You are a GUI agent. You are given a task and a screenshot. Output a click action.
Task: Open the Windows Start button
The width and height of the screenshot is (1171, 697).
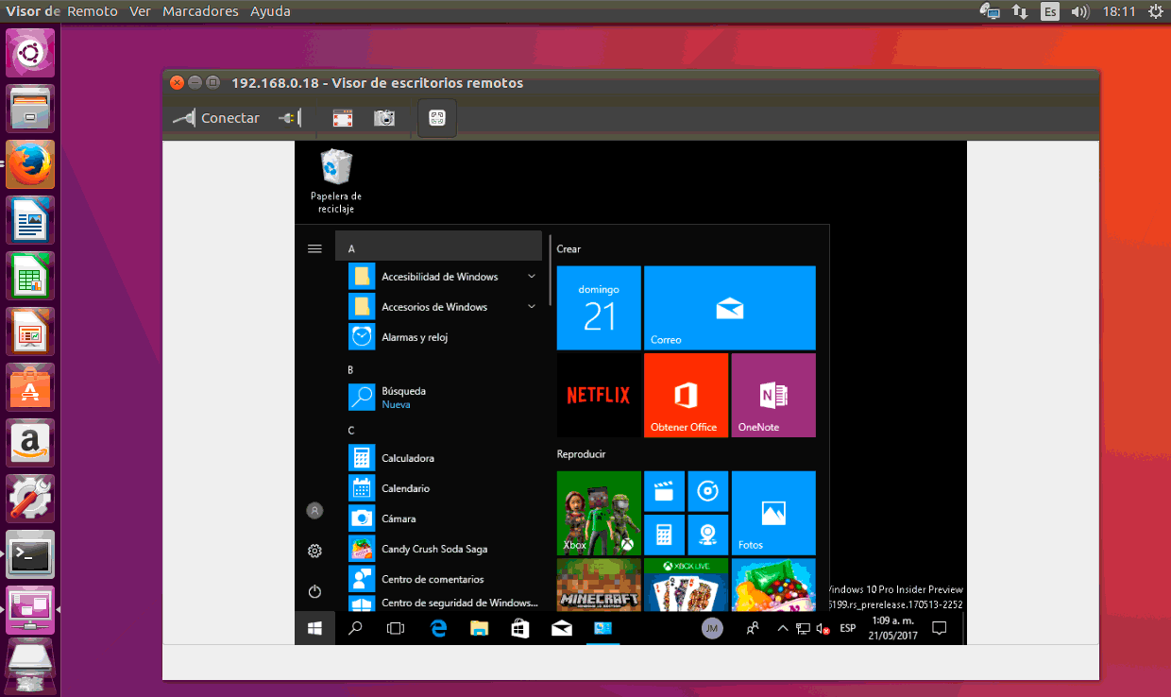(x=314, y=628)
